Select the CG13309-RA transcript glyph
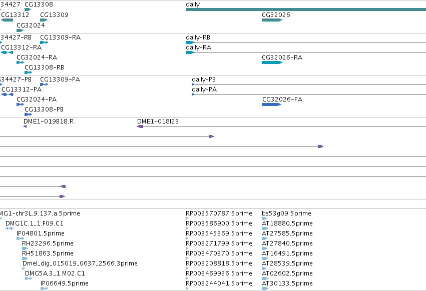Viewport: 426px width, 291px height. [44, 42]
